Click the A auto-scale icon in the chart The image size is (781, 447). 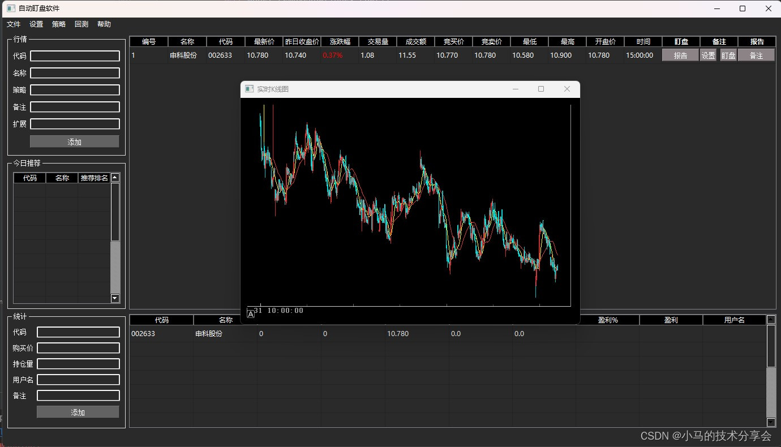pos(251,314)
